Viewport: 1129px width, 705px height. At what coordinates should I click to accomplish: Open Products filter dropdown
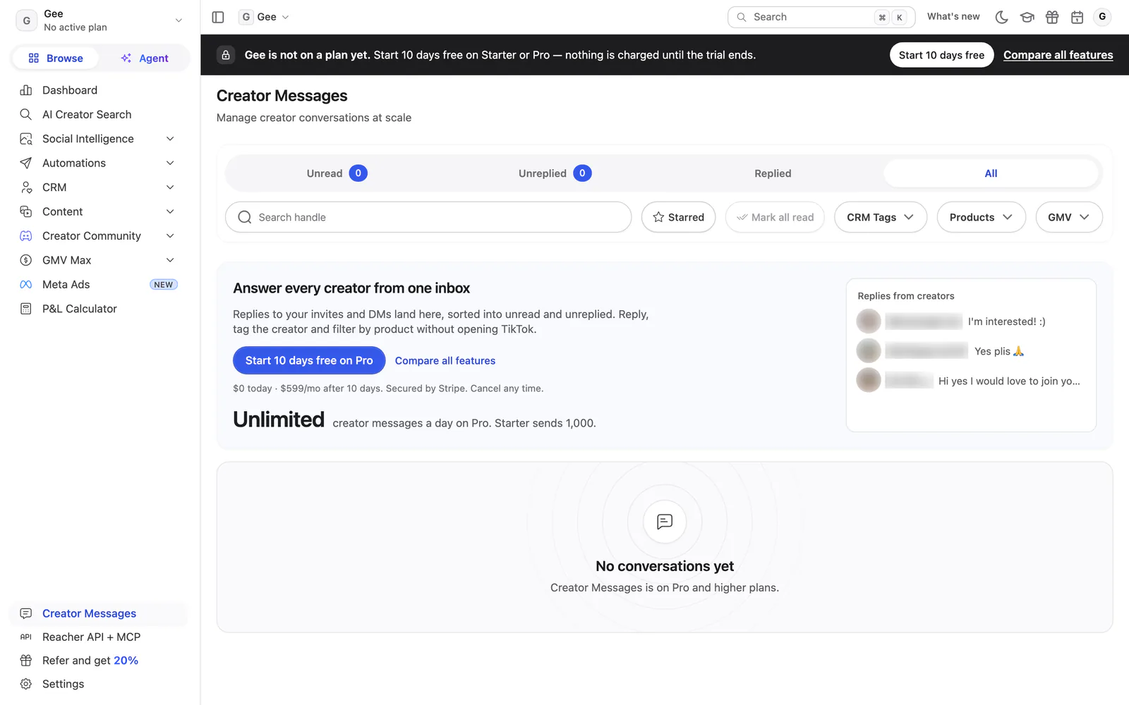pyautogui.click(x=981, y=217)
